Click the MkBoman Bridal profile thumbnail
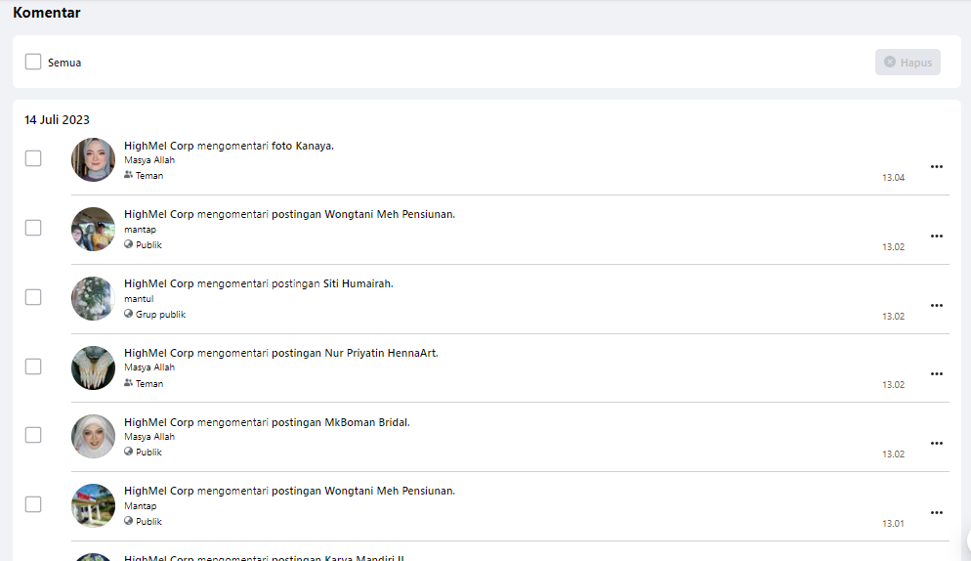The image size is (971, 561). (93, 436)
